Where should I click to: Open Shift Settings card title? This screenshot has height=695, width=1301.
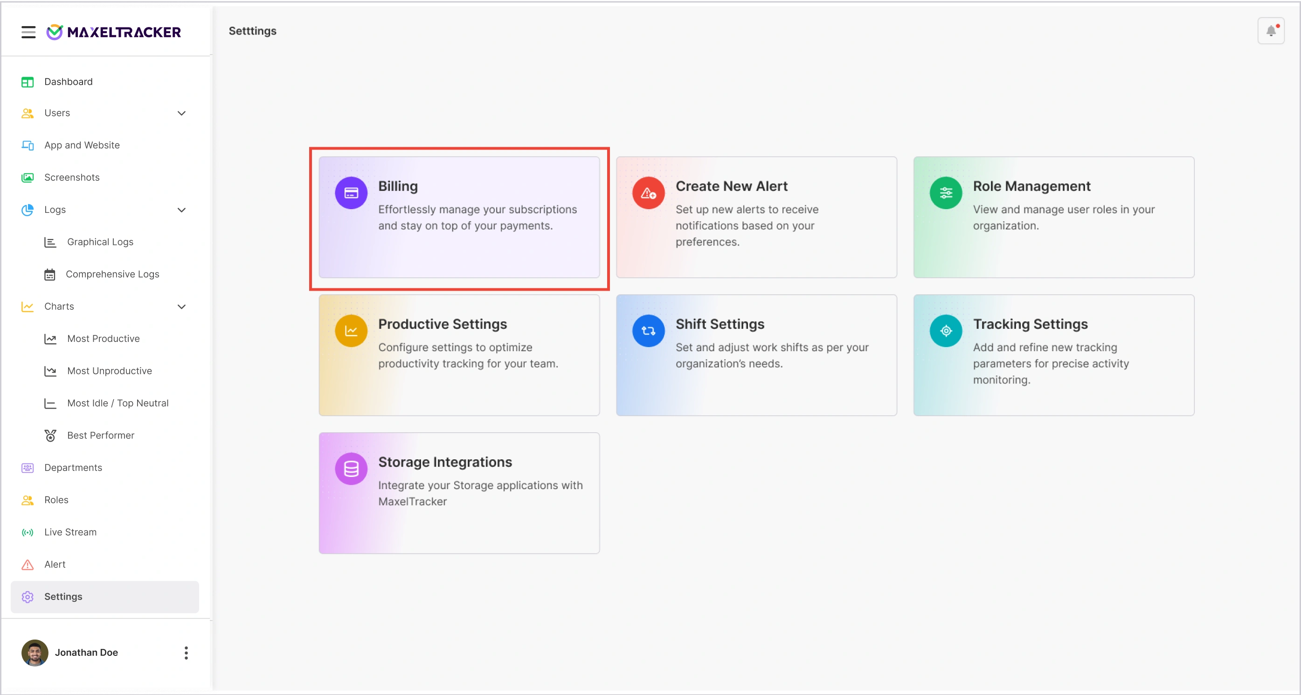coord(720,324)
